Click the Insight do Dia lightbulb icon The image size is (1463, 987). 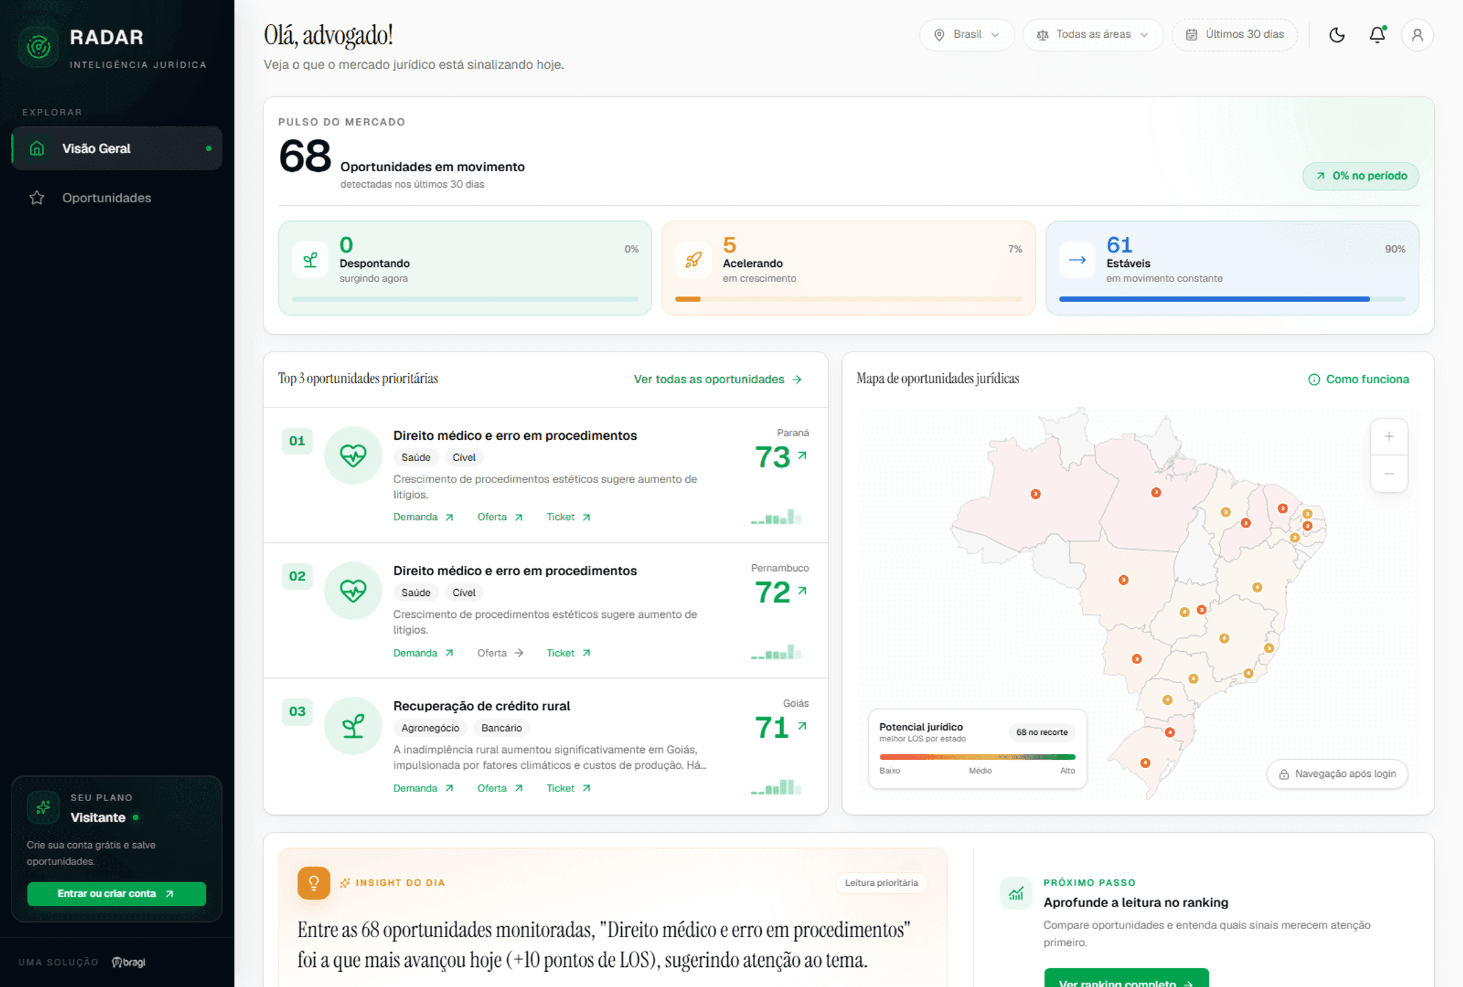pos(313,883)
